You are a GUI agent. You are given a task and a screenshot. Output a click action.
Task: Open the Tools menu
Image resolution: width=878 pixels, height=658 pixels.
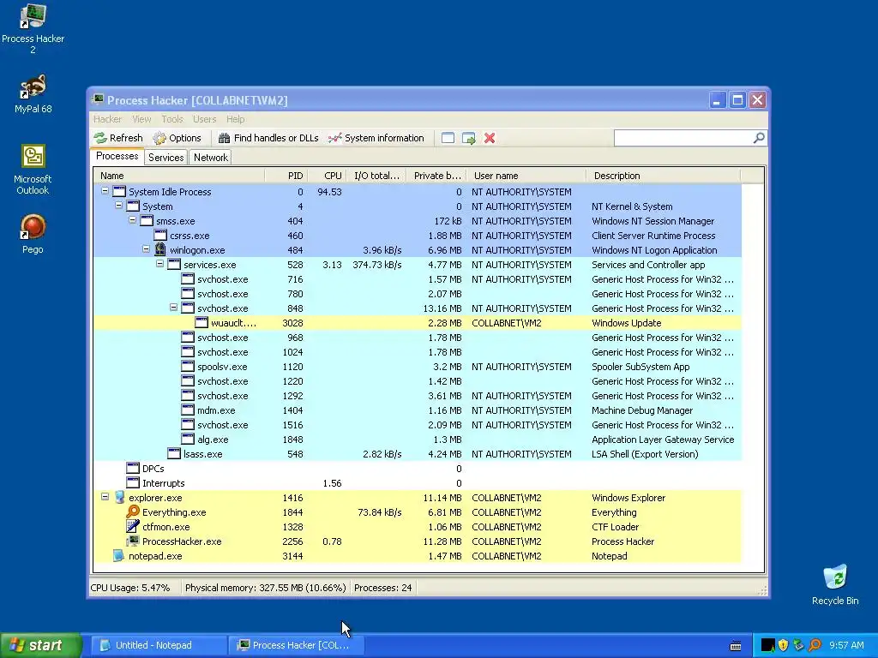tap(171, 119)
